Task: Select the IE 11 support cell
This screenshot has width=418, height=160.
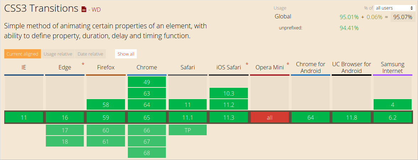Action: coord(24,118)
